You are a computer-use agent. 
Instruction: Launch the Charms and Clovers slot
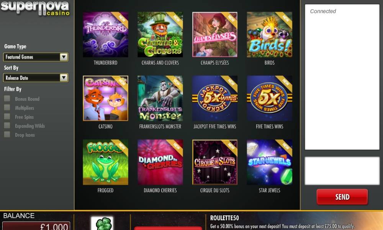click(160, 34)
